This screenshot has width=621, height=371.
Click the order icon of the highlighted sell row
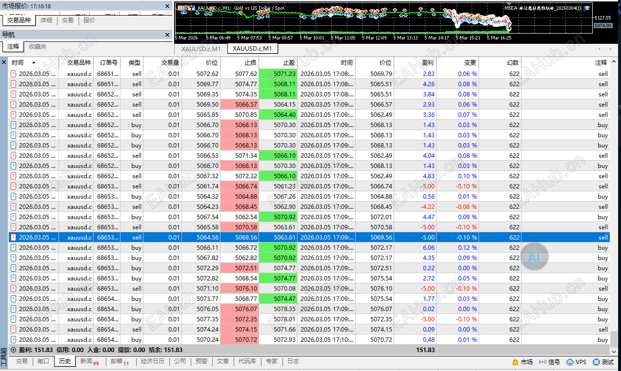coord(14,238)
